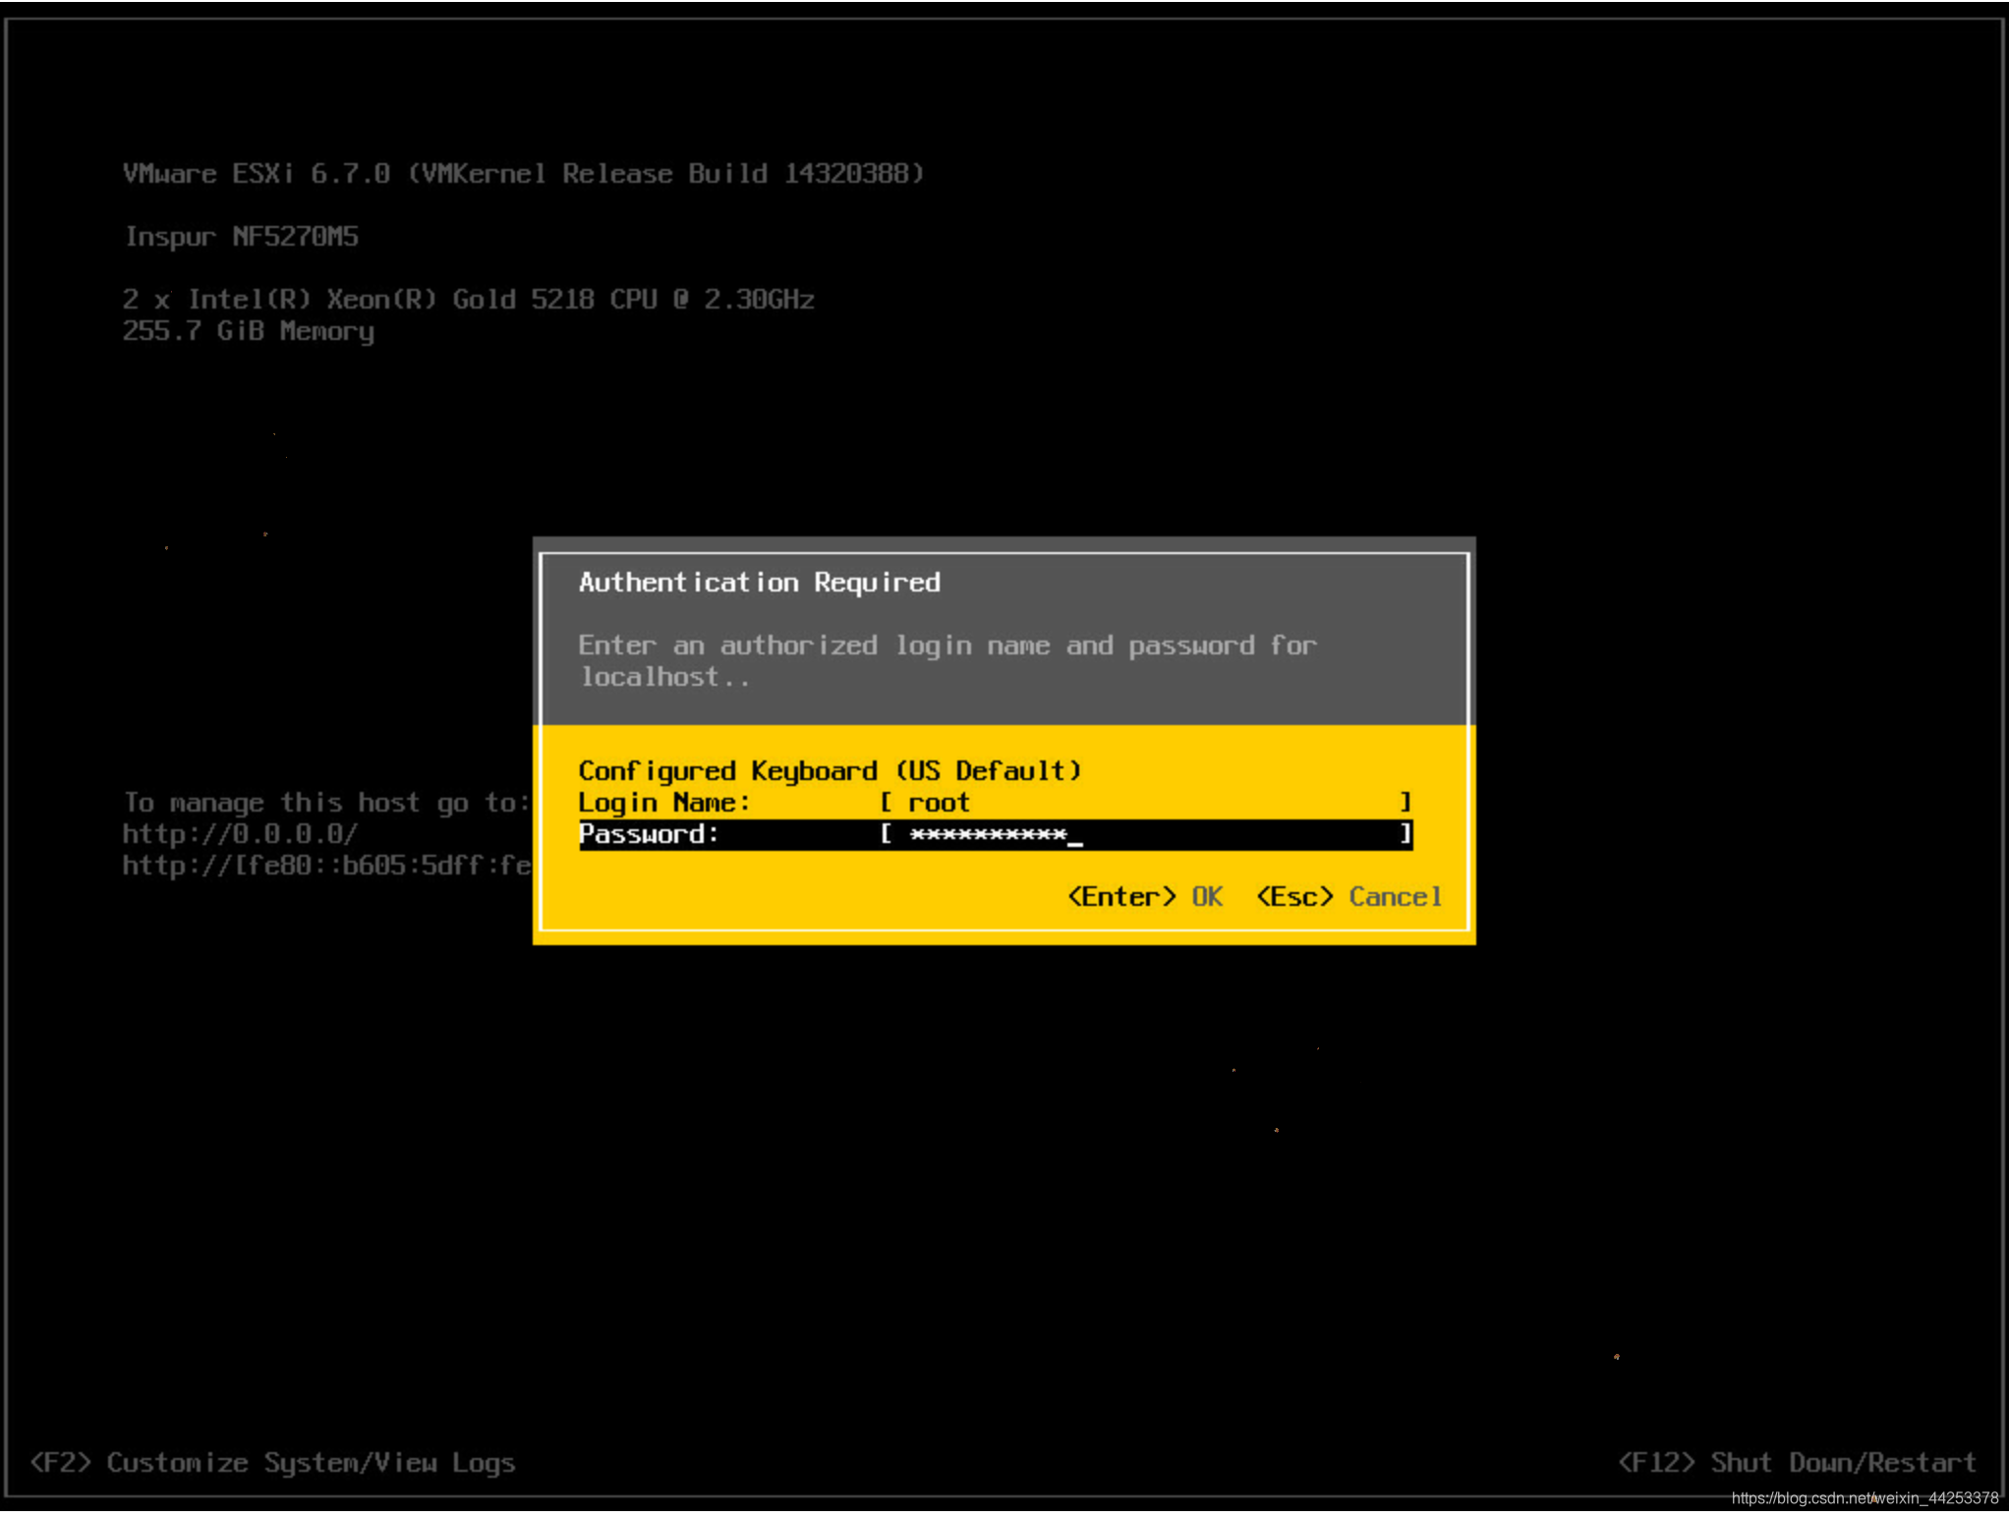The width and height of the screenshot is (2009, 1517).
Task: Click the Login Name field containing root
Action: tap(1145, 804)
